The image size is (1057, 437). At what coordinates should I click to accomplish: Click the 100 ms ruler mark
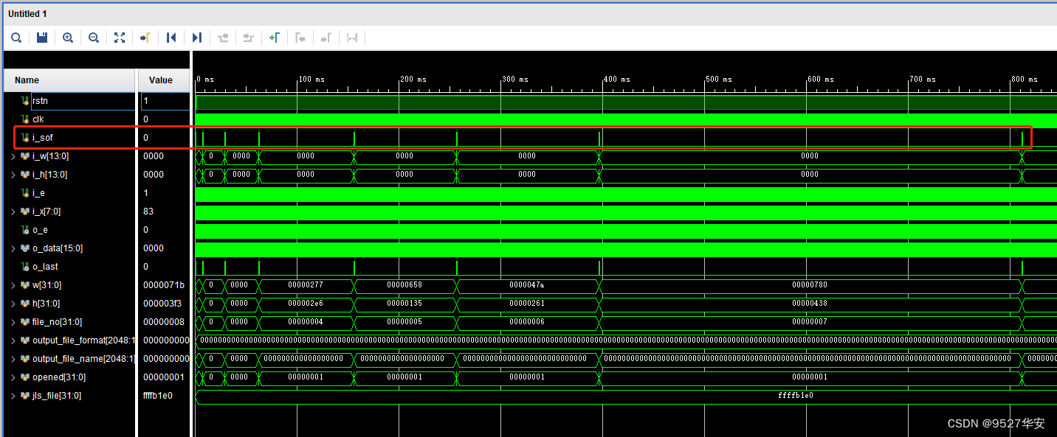[313, 80]
